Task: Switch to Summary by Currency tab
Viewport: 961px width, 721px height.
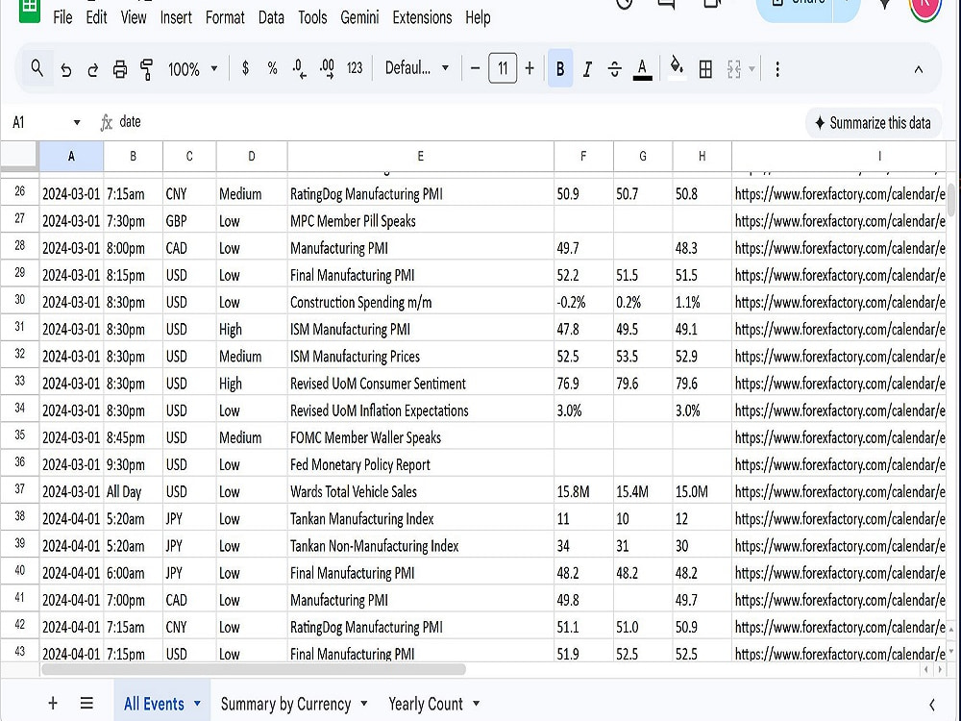Action: [x=285, y=704]
